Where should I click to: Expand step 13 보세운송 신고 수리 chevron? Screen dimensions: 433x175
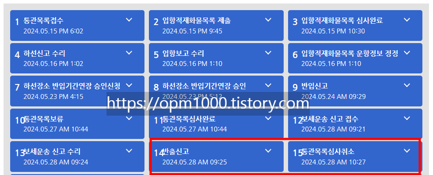(129, 151)
